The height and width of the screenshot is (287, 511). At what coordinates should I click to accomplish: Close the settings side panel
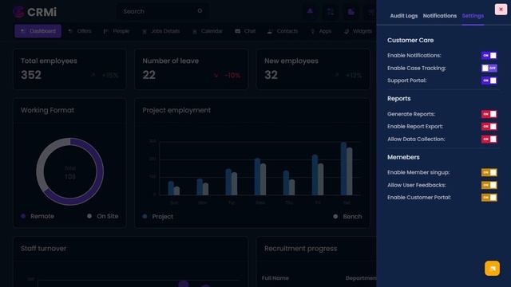coord(501,10)
